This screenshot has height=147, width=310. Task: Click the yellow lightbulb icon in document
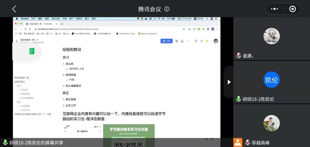pyautogui.click(x=207, y=41)
